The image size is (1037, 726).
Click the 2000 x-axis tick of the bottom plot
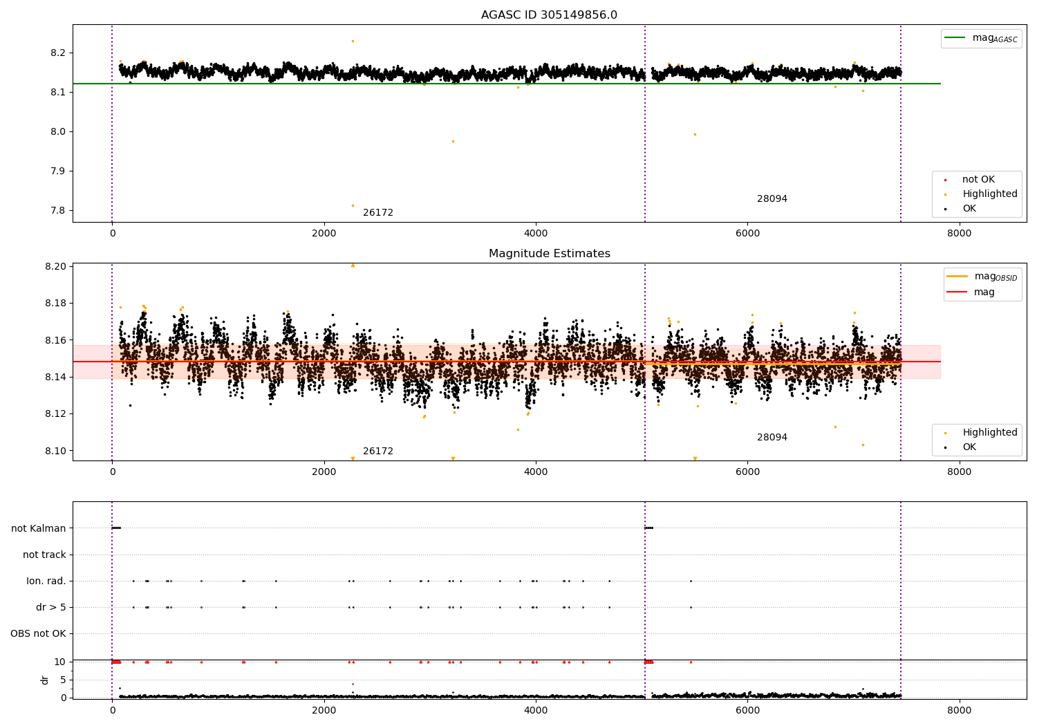pyautogui.click(x=324, y=710)
